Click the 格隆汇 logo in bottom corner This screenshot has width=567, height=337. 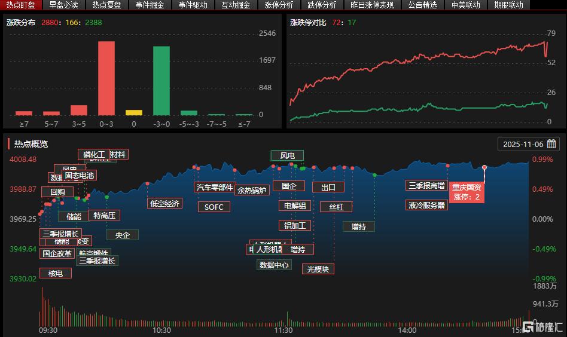(543, 327)
